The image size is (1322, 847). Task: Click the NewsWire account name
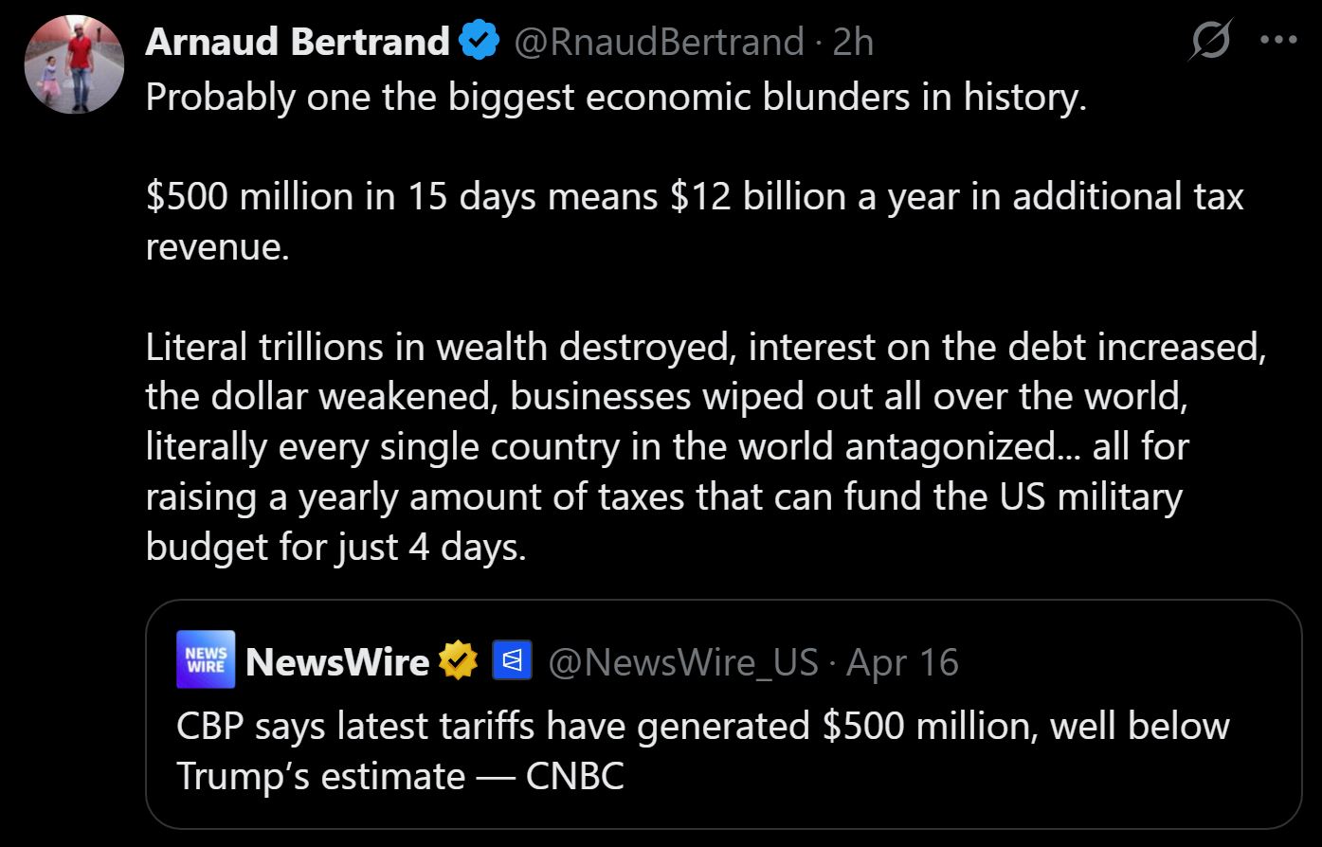tap(336, 661)
